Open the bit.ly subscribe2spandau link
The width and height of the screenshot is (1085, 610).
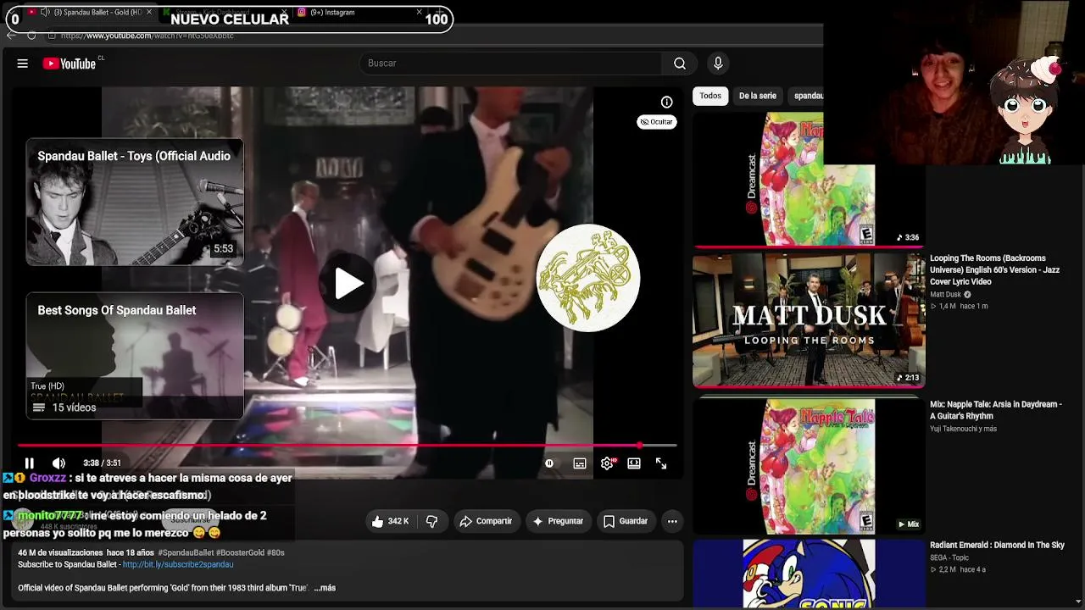[x=178, y=564]
